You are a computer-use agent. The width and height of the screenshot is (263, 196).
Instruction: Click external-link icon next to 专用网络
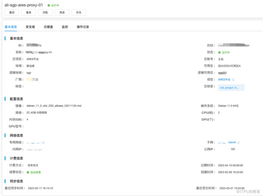click(x=43, y=143)
